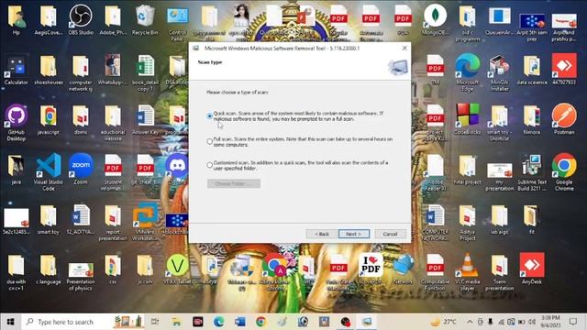Viewport: 587px width, 330px height.
Task: Click the disabled Choose Folder button
Action: coord(234,183)
